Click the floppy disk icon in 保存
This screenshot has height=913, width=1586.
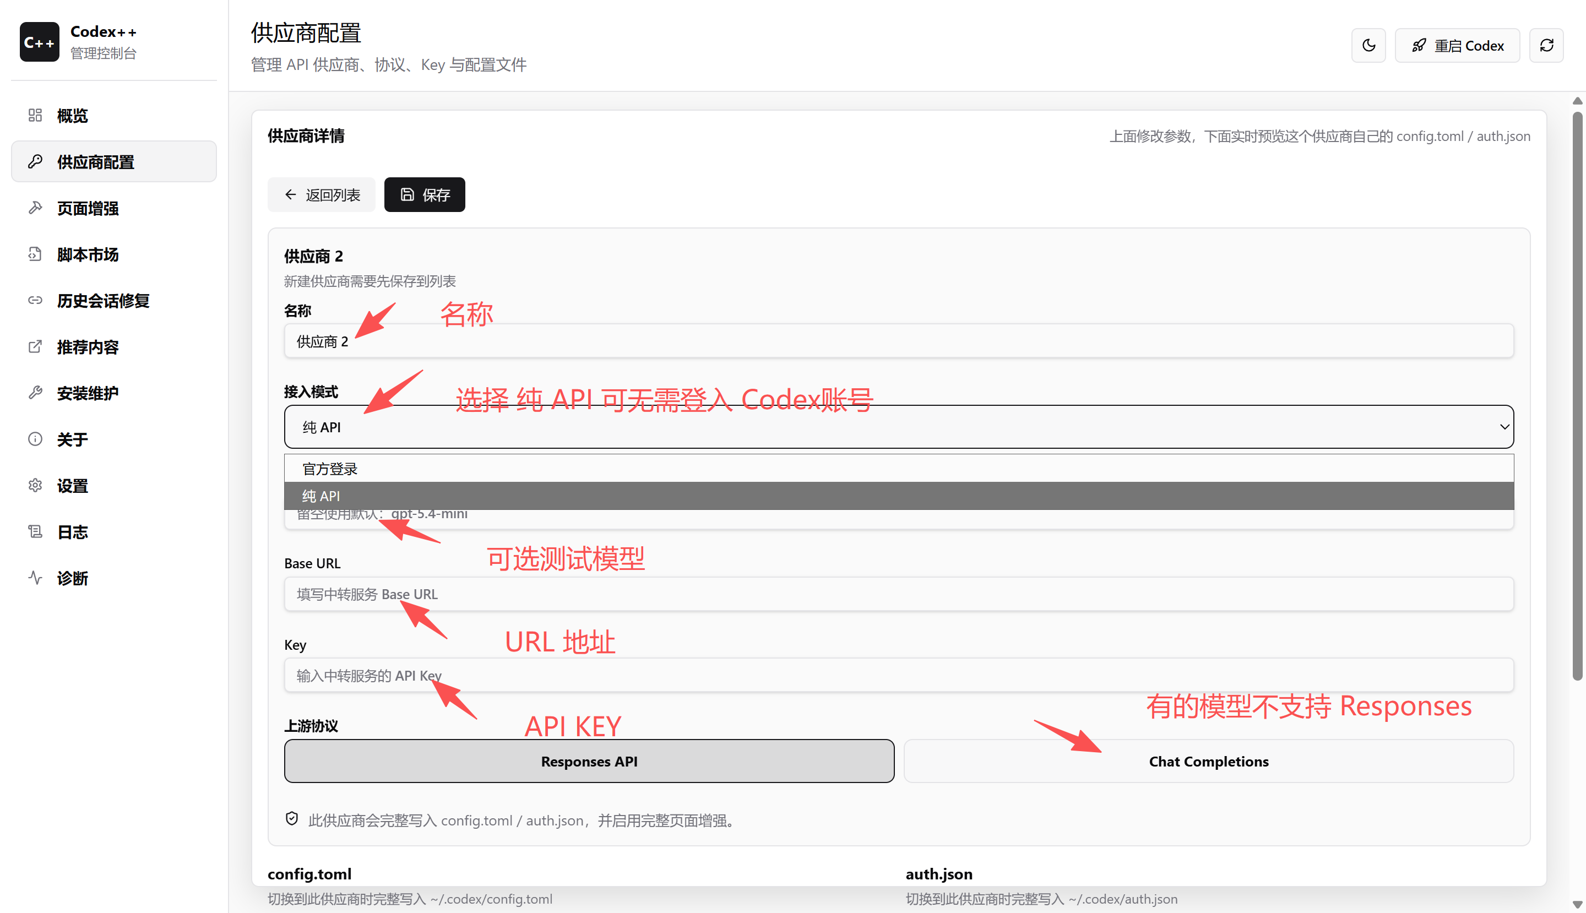407,194
